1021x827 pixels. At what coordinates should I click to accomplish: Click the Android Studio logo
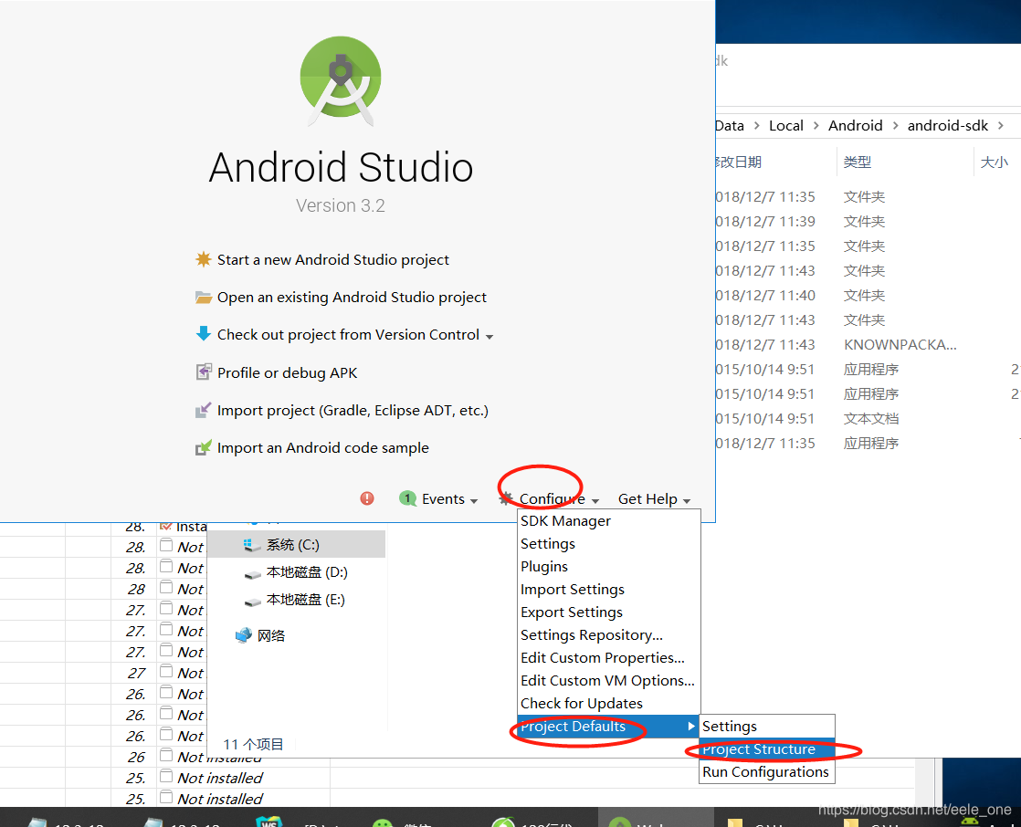point(340,80)
